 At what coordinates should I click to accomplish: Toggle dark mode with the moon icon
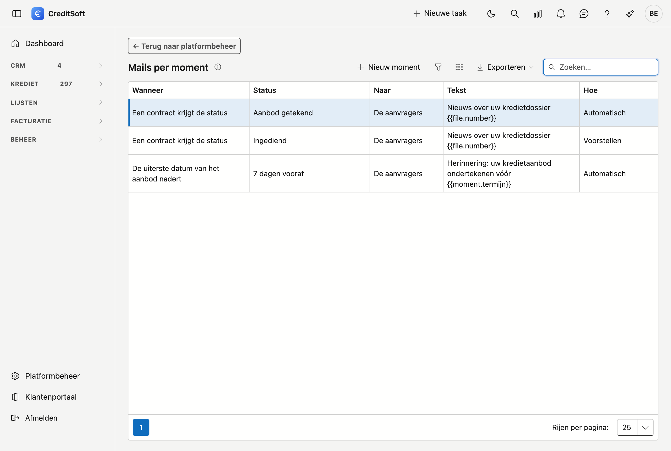[x=491, y=14]
